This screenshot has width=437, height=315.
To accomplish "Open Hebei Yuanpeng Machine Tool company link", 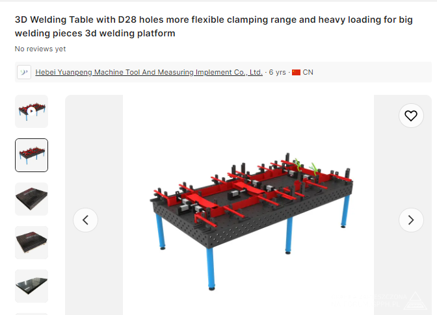I will pyautogui.click(x=149, y=72).
